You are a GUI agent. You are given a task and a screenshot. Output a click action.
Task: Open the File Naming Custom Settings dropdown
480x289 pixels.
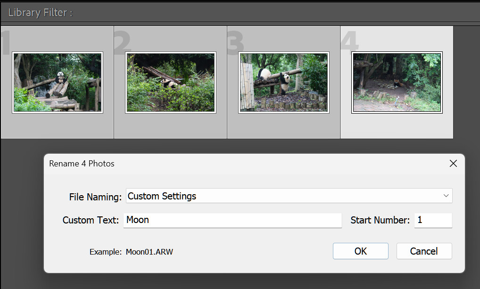(x=289, y=196)
